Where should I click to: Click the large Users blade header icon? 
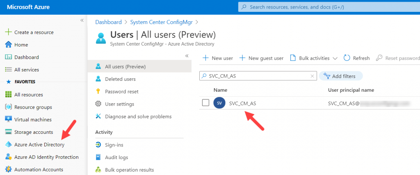[x=101, y=38]
